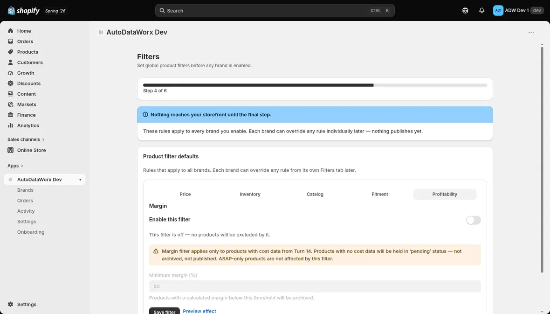The height and width of the screenshot is (314, 550).
Task: Open the notifications bell
Action: 481,11
